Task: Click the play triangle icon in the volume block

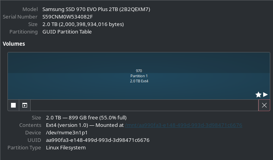Action: click(x=265, y=95)
